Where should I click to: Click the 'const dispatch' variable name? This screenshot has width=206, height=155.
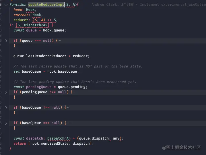(34, 138)
